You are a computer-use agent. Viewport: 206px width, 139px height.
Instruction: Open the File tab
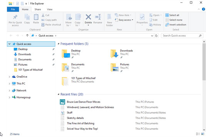[x=13, y=9]
